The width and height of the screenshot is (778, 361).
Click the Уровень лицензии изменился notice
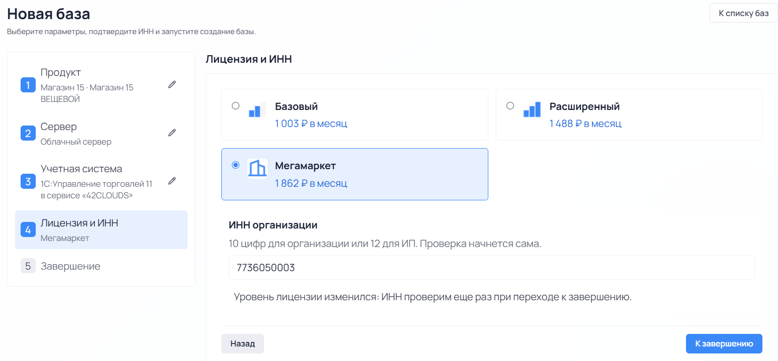coord(433,297)
